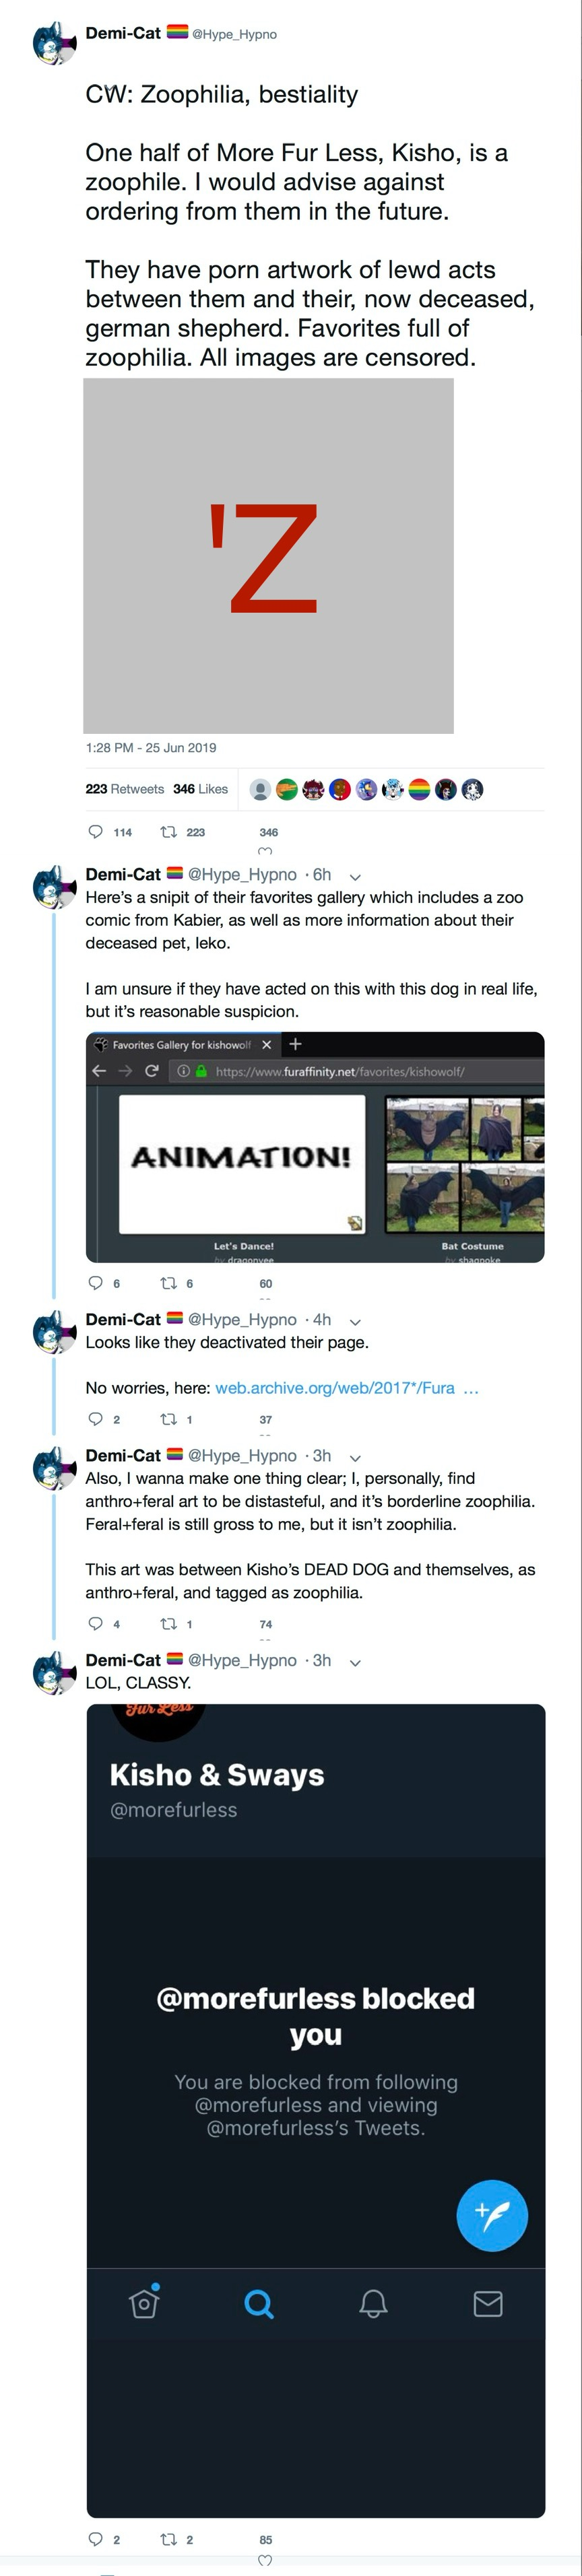The width and height of the screenshot is (582, 2576).
Task: Reload the page in the browser screenshot
Action: click(152, 1071)
